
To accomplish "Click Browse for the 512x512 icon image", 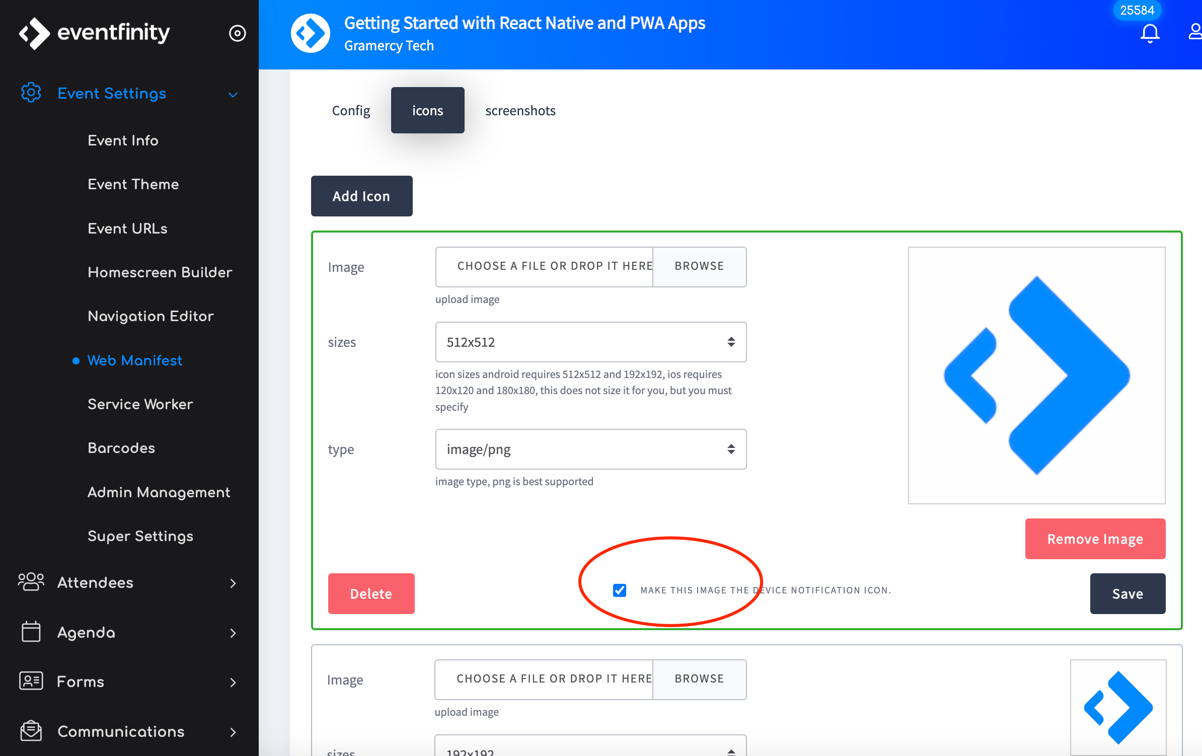I will 699,266.
